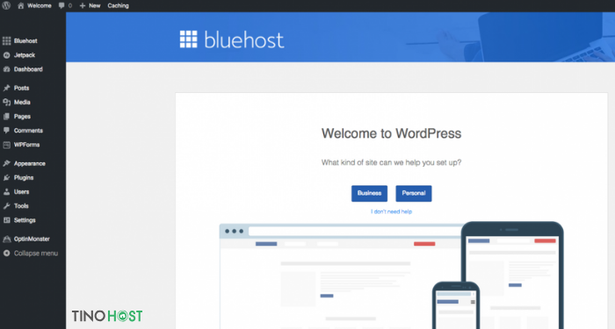Viewport: 615px width, 329px height.
Task: Open the Welcome home icon
Action: [21, 6]
